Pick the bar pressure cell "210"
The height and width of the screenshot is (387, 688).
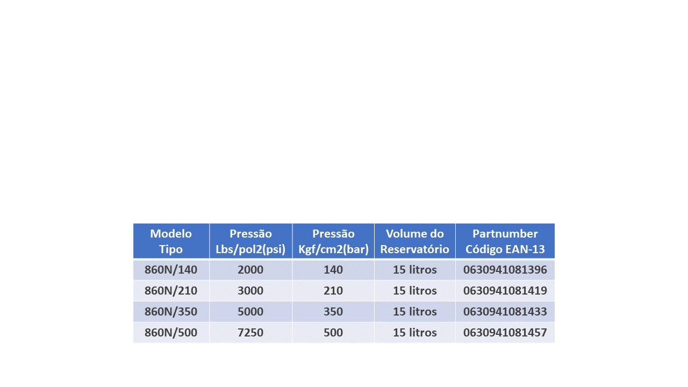click(x=333, y=291)
